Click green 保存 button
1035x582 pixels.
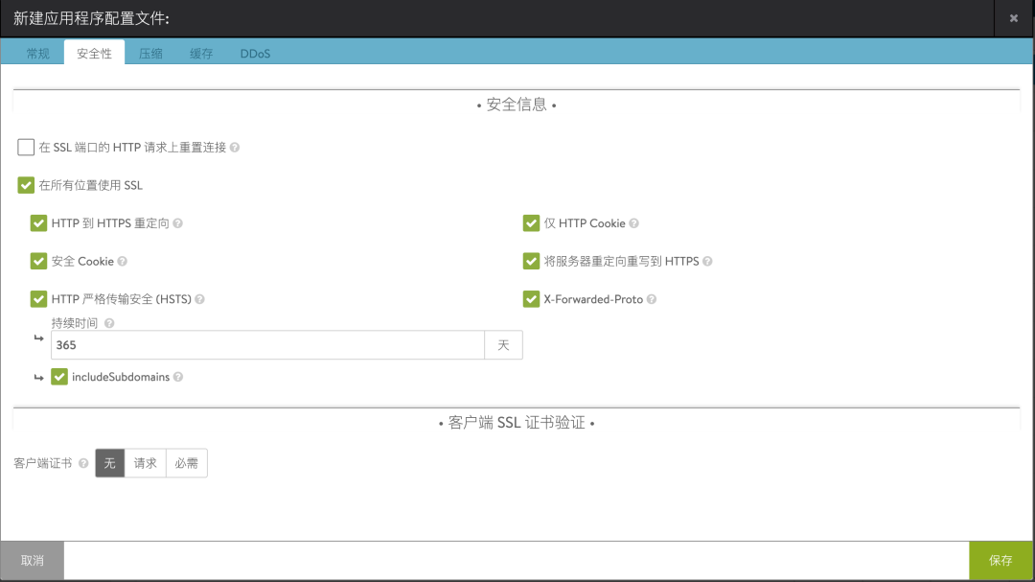(x=1000, y=560)
